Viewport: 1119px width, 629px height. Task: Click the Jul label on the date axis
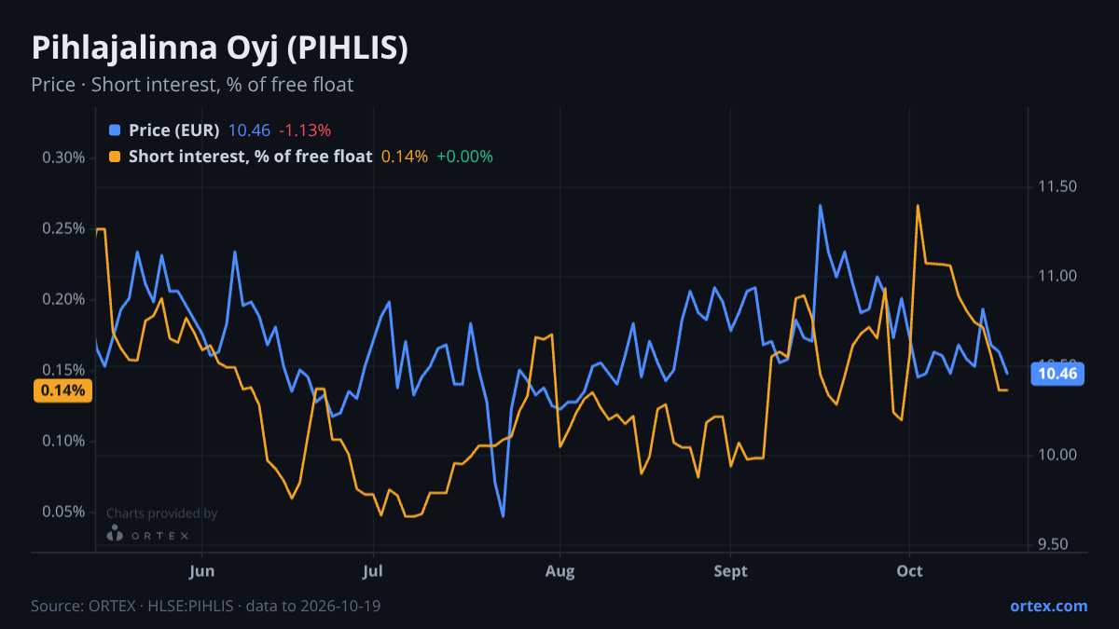tap(372, 571)
